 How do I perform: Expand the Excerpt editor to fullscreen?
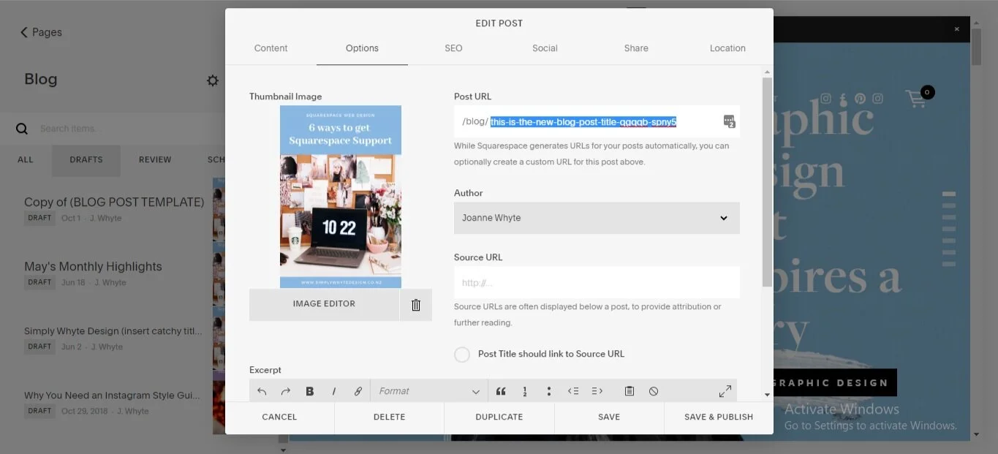click(x=725, y=391)
